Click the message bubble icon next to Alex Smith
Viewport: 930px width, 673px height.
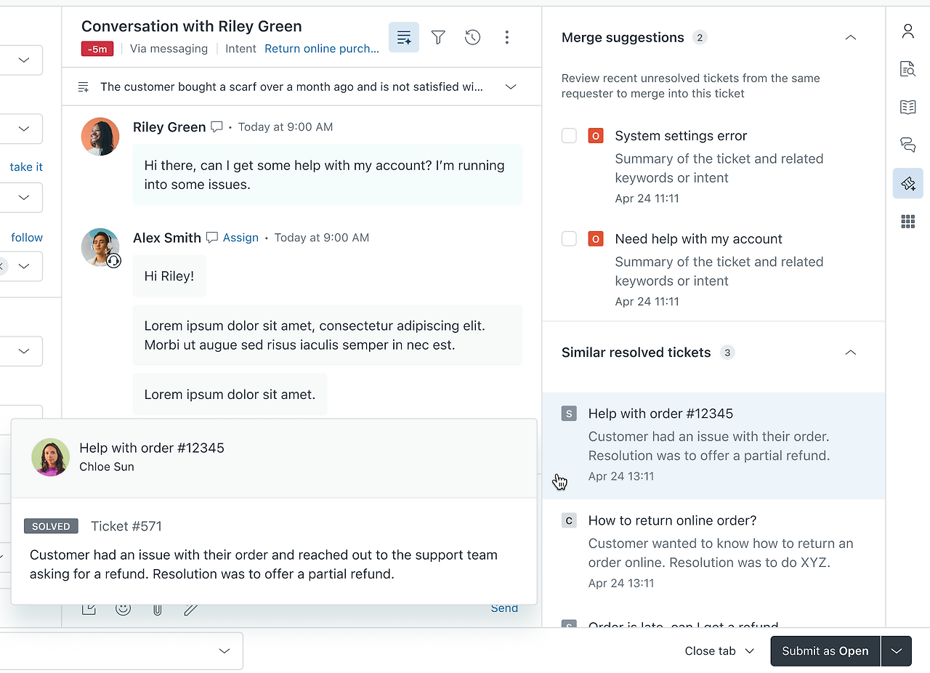[x=212, y=238]
